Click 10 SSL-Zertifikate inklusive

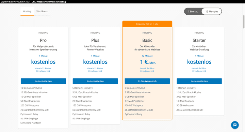34,92
